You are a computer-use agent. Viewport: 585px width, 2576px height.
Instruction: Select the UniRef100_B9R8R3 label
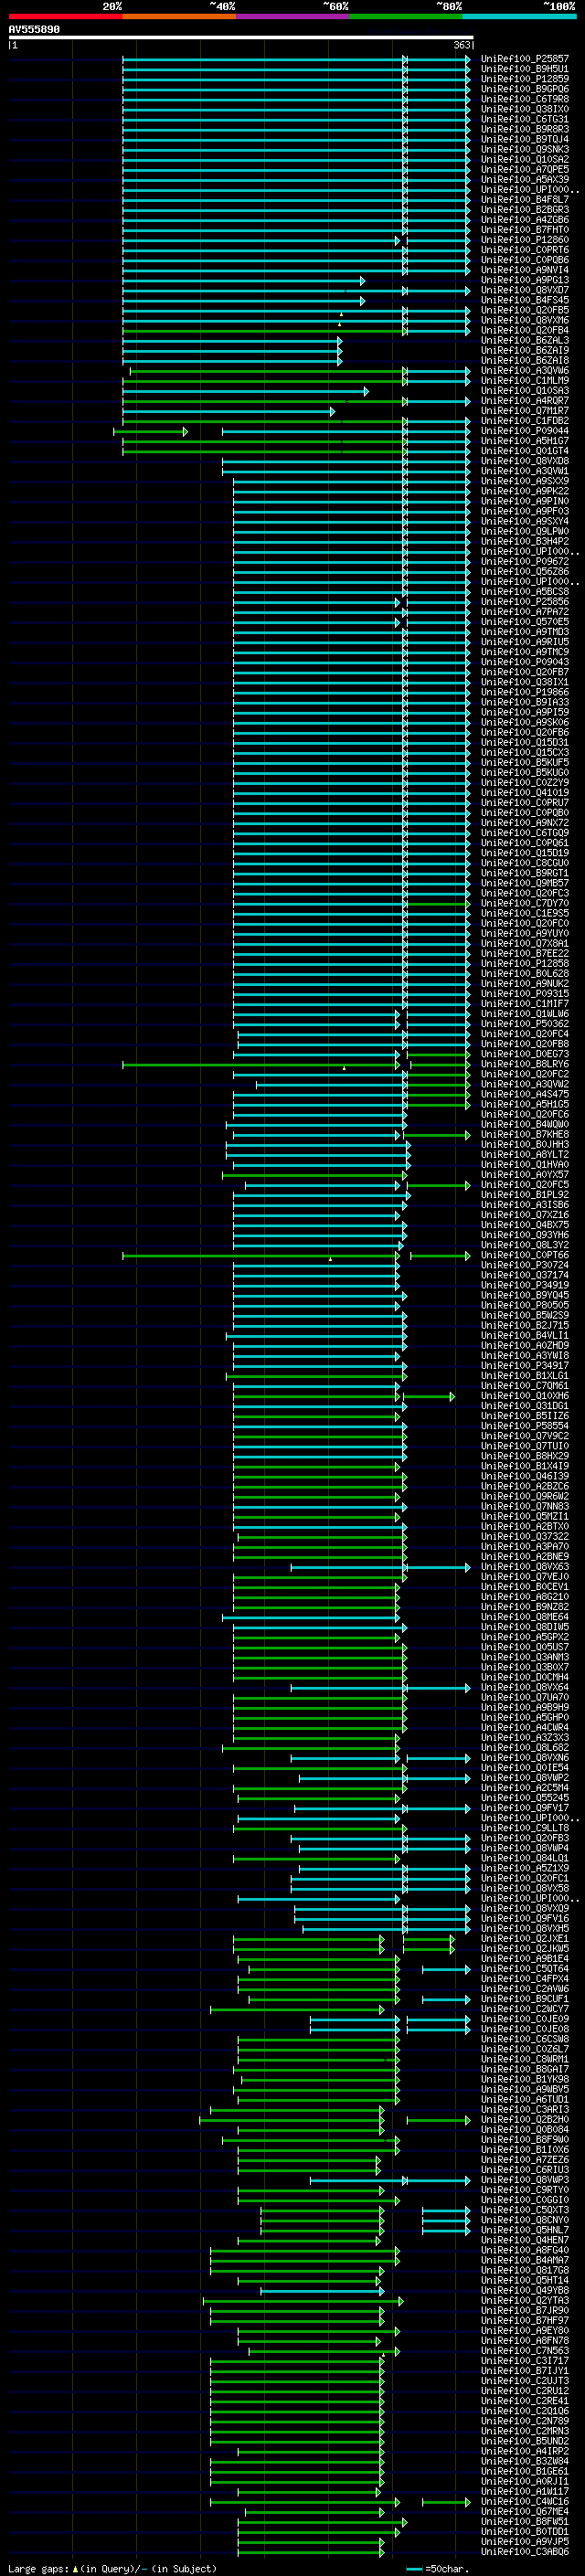[525, 129]
